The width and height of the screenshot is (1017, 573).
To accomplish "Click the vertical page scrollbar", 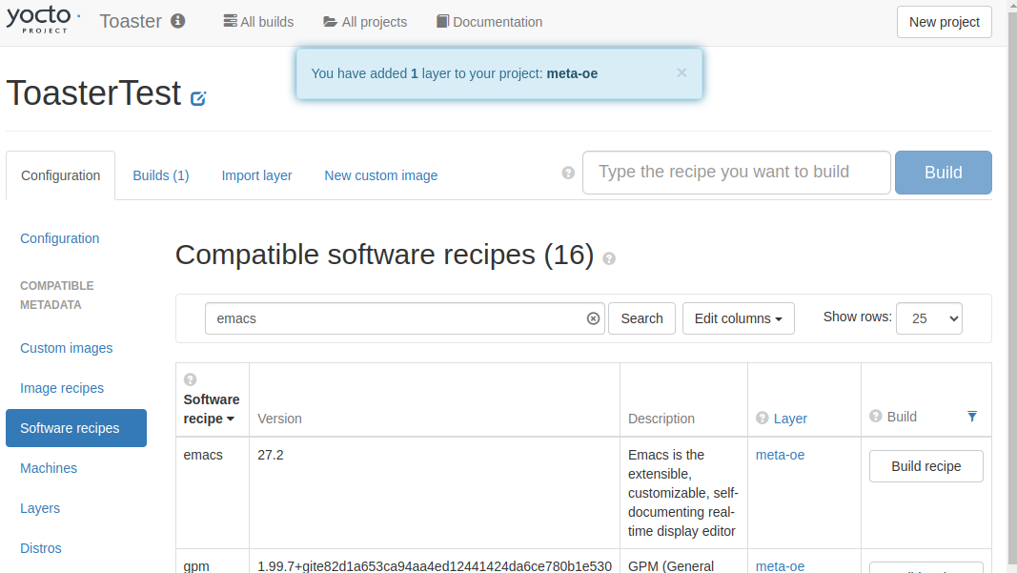I will pos(1011,286).
